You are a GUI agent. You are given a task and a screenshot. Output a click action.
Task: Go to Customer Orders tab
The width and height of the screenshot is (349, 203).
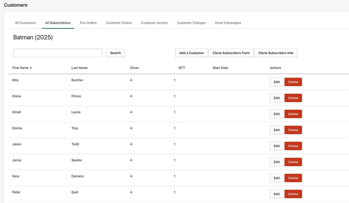(x=119, y=23)
